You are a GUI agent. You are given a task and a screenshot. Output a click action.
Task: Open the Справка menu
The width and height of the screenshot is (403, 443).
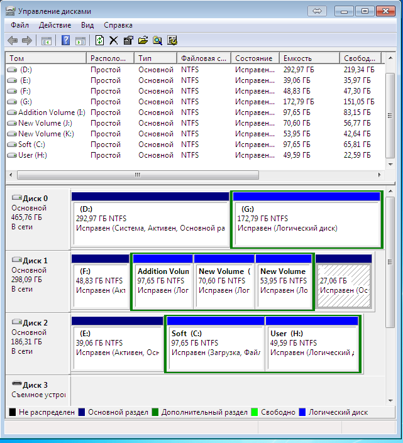[118, 25]
